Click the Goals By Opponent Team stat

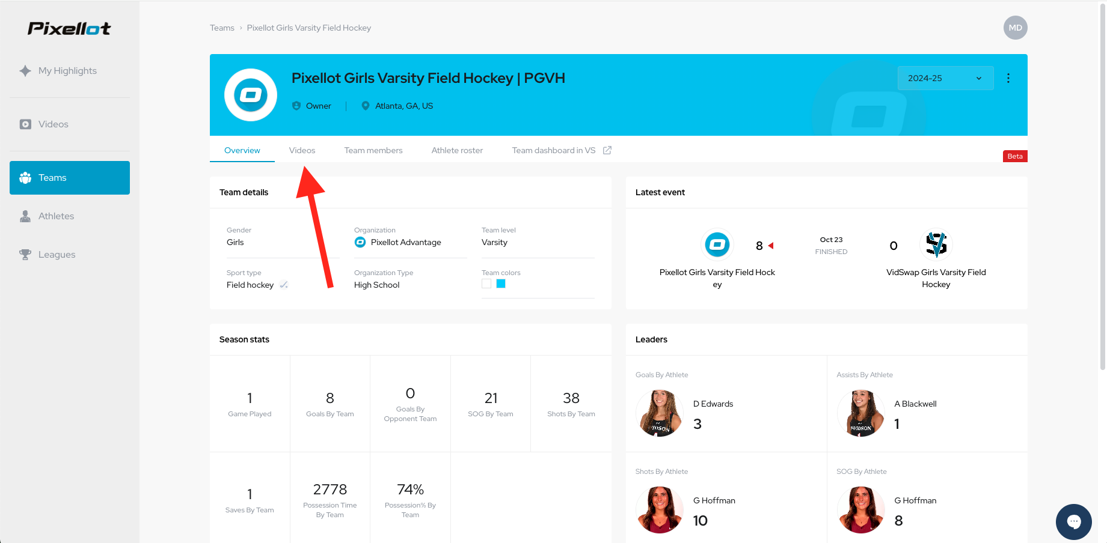pos(410,404)
